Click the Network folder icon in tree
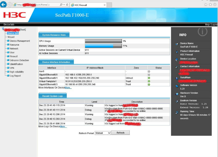This screenshot has height=157, width=218. [8, 49]
